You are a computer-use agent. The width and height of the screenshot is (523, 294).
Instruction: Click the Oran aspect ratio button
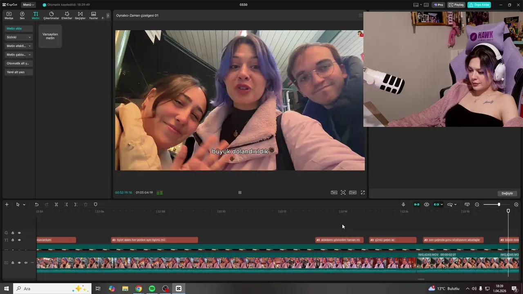352,192
